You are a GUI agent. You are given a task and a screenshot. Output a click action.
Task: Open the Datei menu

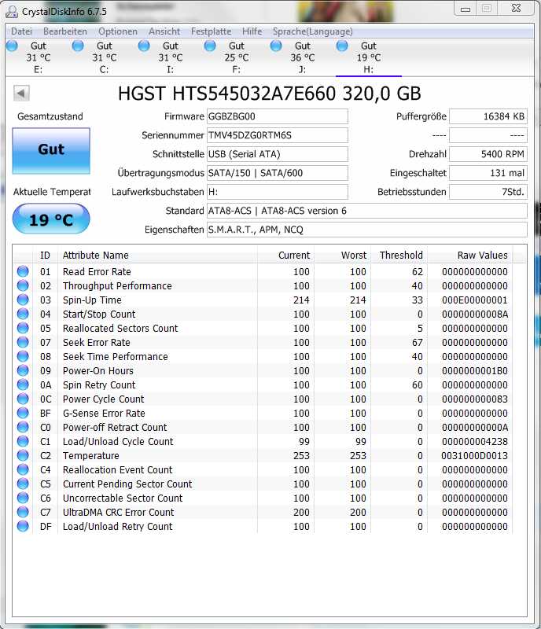tap(22, 31)
